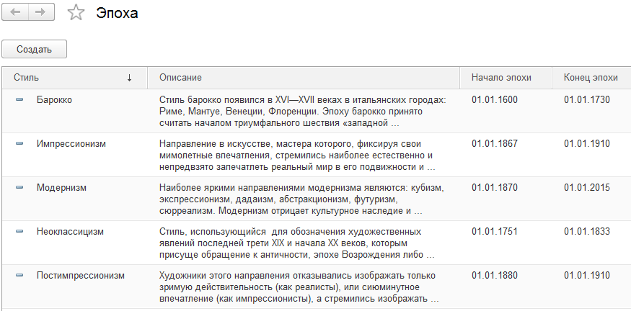Click the Эпоha page title text
This screenshot has height=311, width=631.
tap(117, 13)
